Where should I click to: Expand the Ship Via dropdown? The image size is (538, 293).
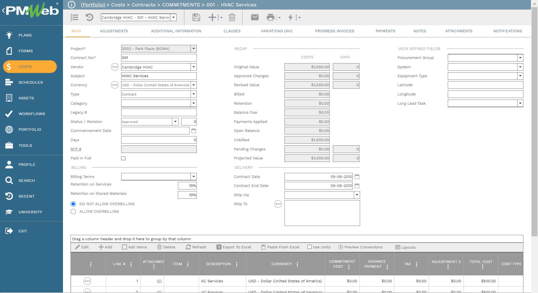[357, 195]
